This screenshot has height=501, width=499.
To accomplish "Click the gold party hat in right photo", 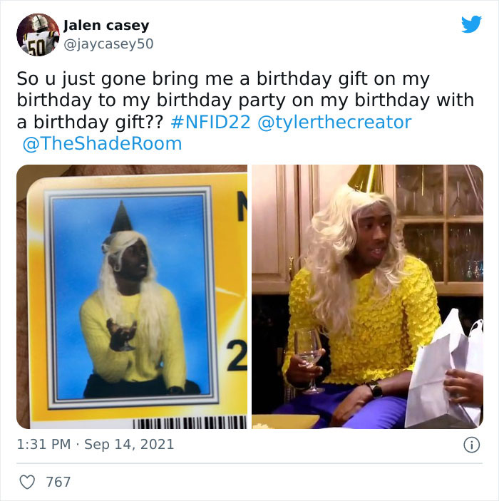I will [366, 179].
